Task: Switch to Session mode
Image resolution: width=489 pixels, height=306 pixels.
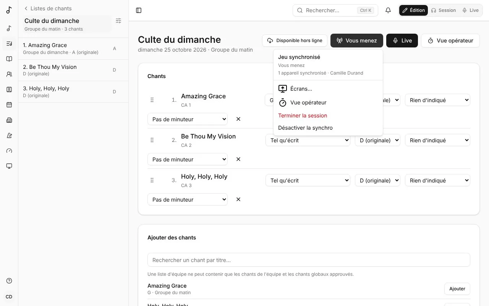Action: 443,10
